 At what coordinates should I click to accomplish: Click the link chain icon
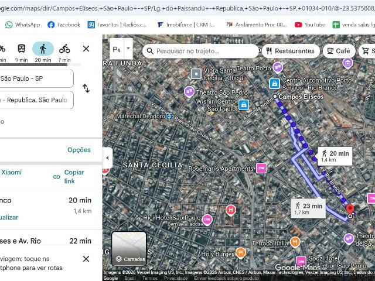tap(57, 177)
